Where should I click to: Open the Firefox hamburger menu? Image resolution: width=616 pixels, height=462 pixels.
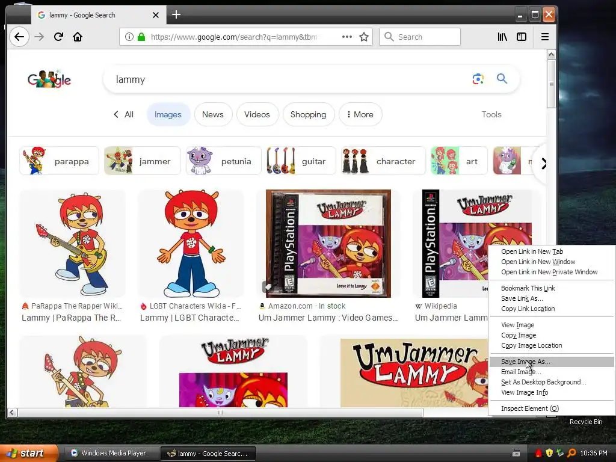point(545,37)
